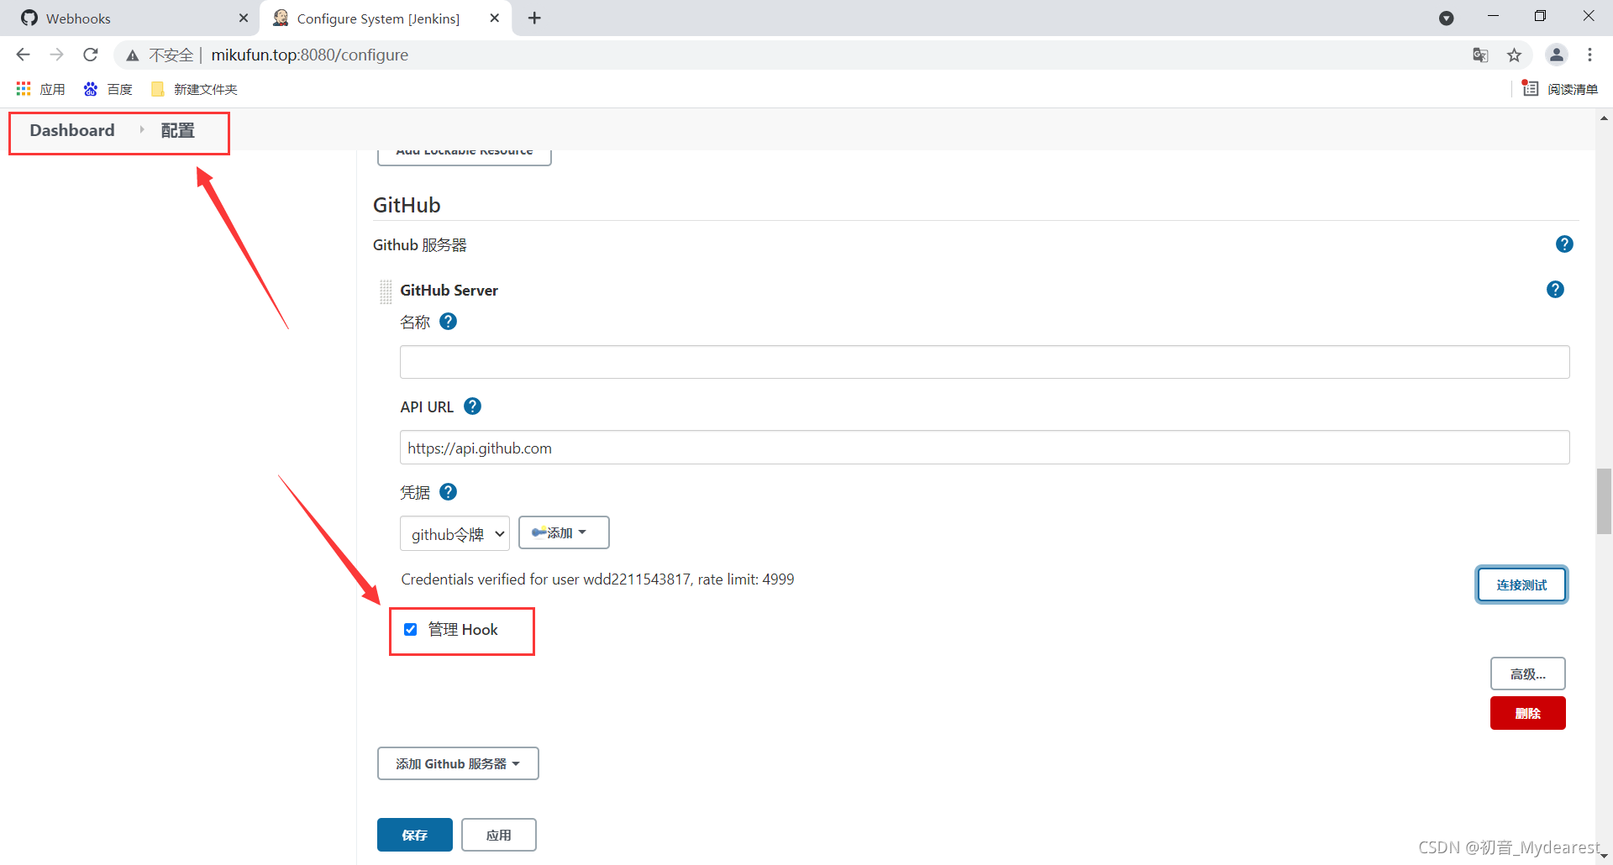Expand the 添加 Github 服务器 dropdown
Screen dimensions: 1613x865
[458, 763]
